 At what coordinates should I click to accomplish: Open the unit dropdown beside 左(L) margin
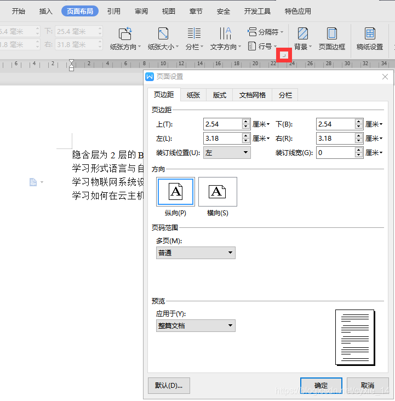click(261, 139)
